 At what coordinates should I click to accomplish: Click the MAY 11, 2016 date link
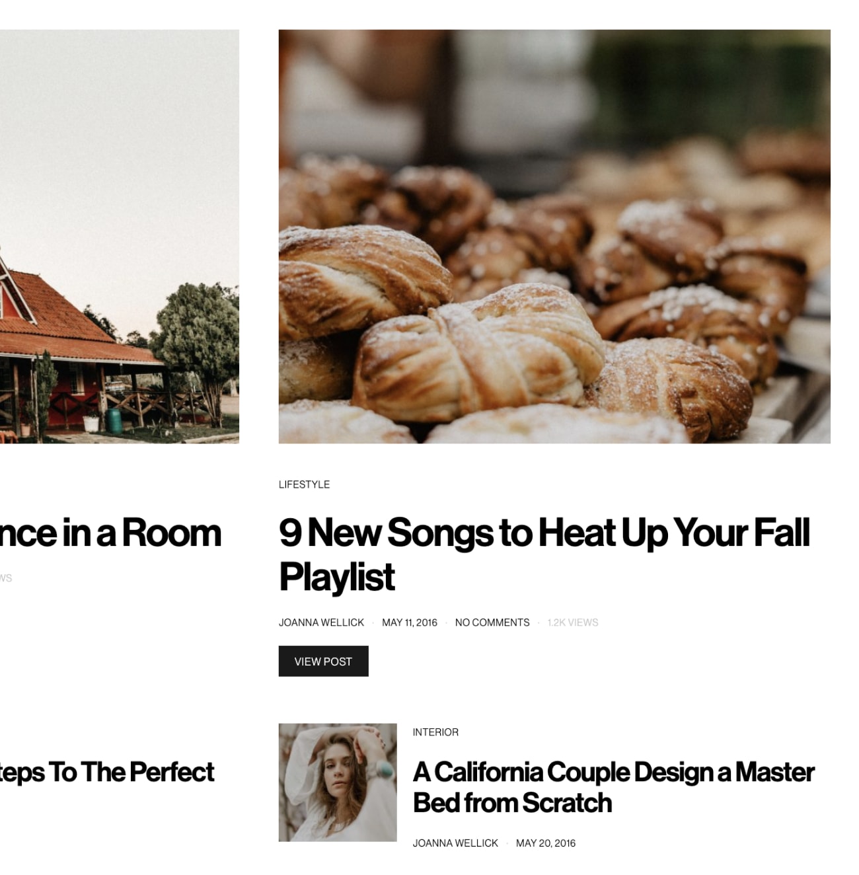click(x=410, y=623)
